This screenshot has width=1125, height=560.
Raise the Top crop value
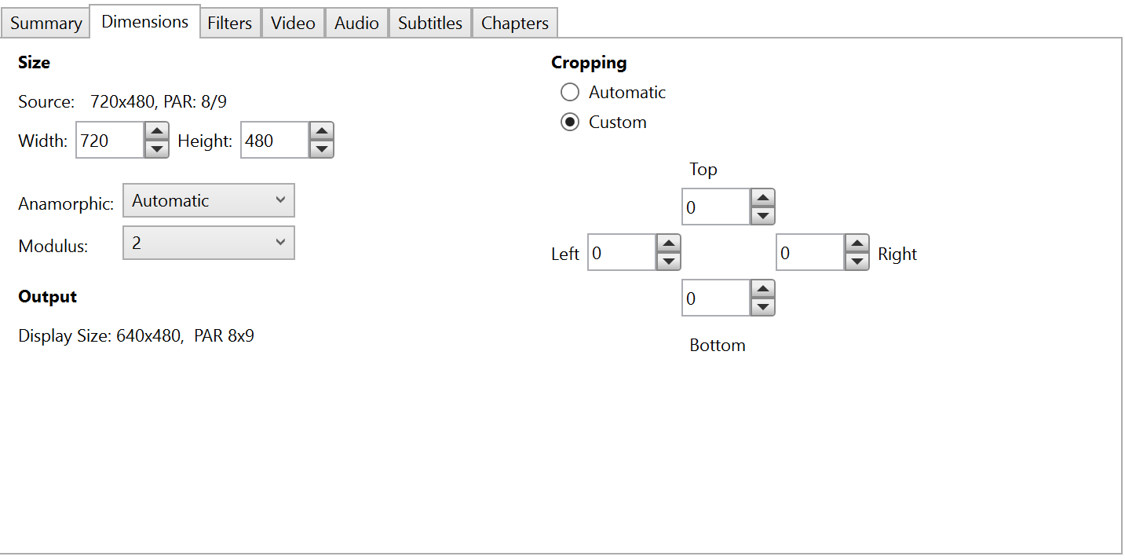763,198
